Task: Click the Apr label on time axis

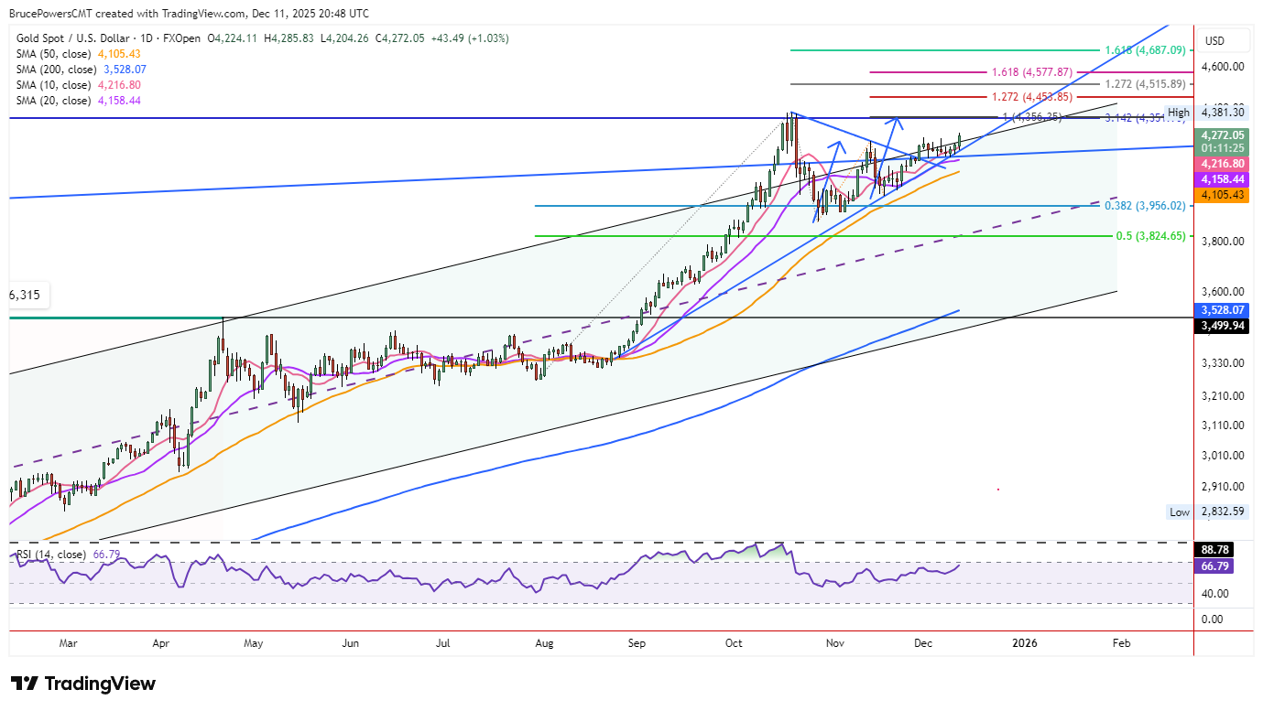Action: point(161,643)
